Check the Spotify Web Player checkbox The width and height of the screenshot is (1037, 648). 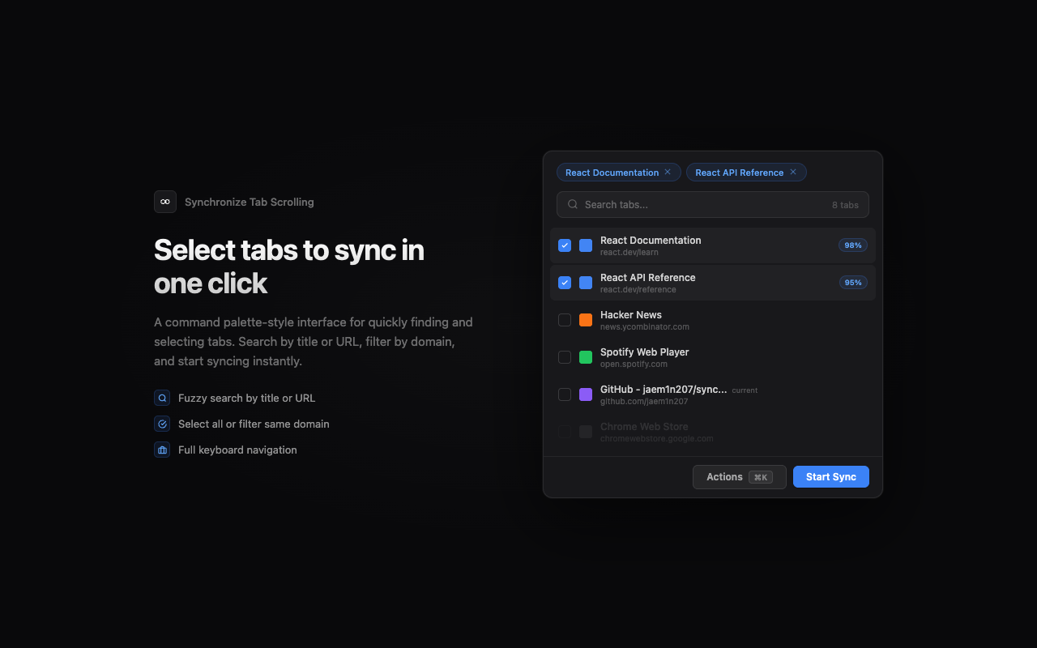tap(565, 357)
